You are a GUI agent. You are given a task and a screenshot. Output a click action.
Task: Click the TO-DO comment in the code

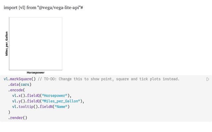pyautogui.click(x=109, y=79)
